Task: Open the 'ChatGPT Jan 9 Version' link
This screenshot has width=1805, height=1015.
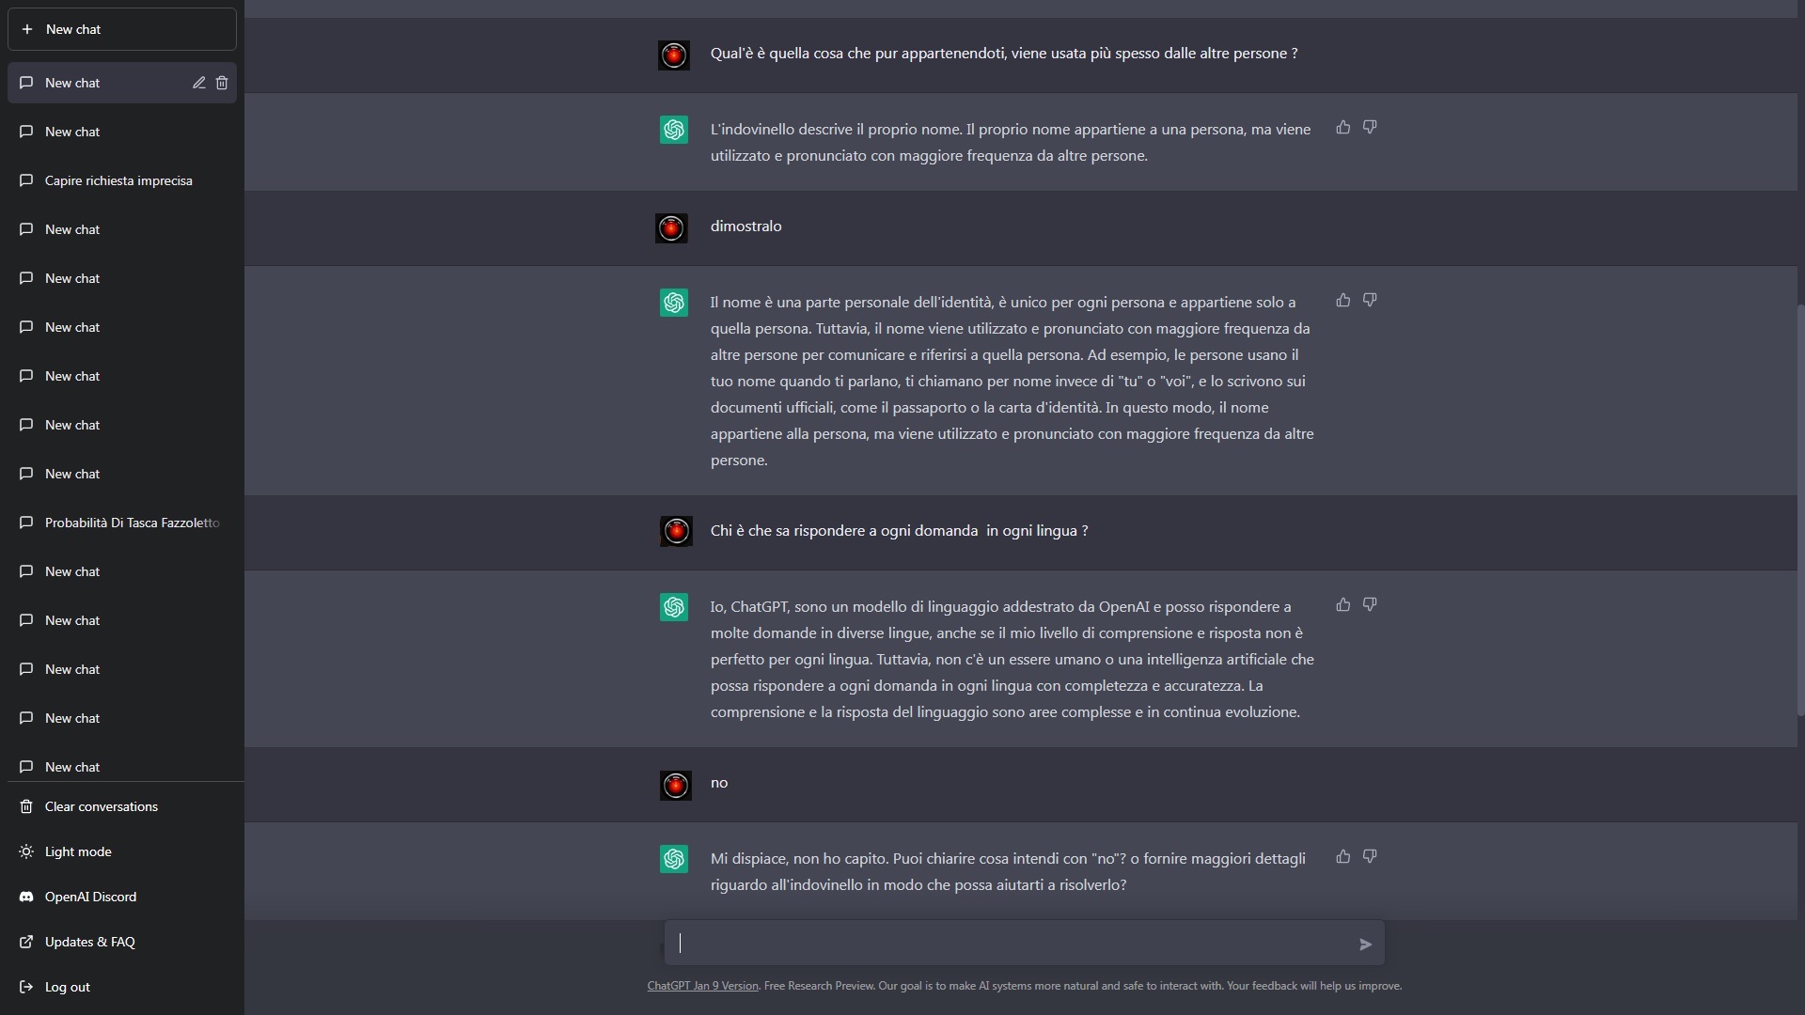Action: (702, 986)
